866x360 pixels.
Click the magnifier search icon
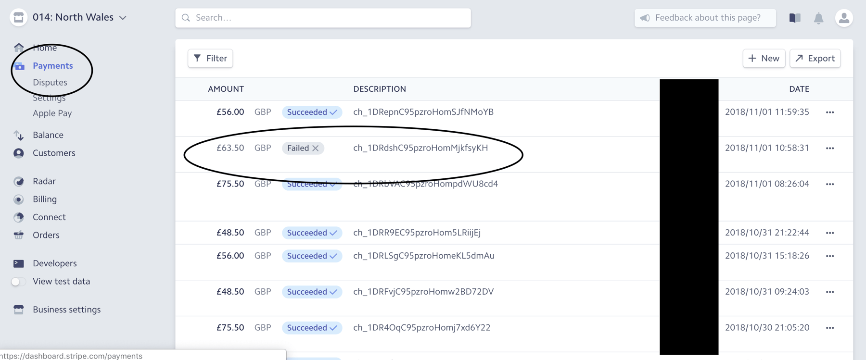(x=186, y=18)
